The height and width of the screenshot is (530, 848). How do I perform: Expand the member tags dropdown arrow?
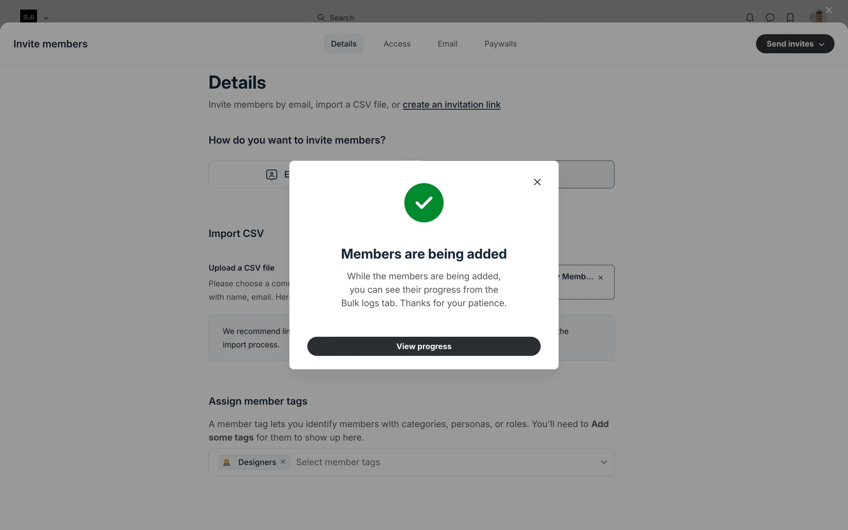tap(604, 462)
